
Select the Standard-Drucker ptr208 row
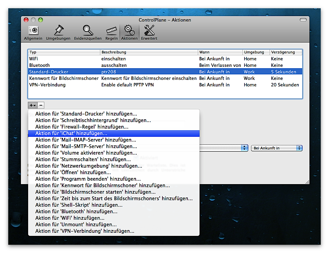(165, 72)
